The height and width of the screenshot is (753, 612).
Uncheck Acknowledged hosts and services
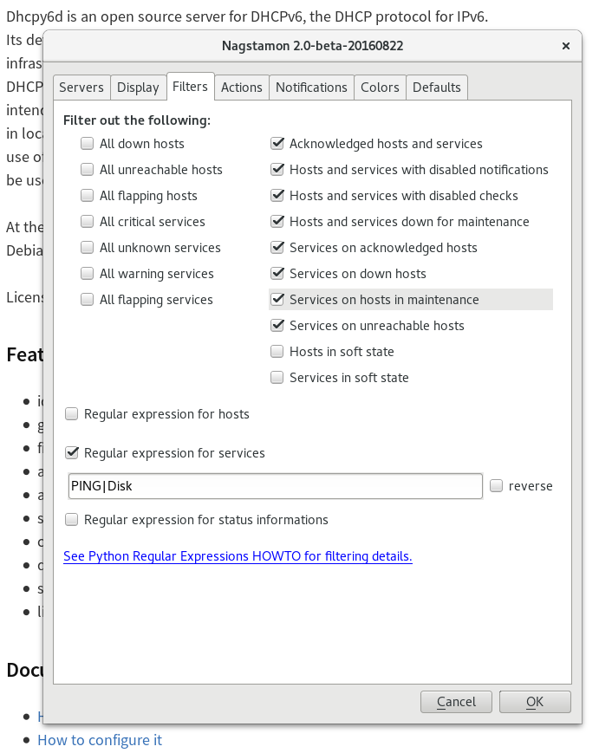tap(277, 144)
